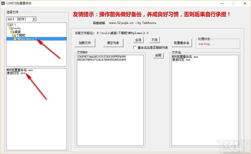The width and height of the screenshot is (251, 154).
Task: Select the 下载吧 folder in the tree
Action: [20, 35]
